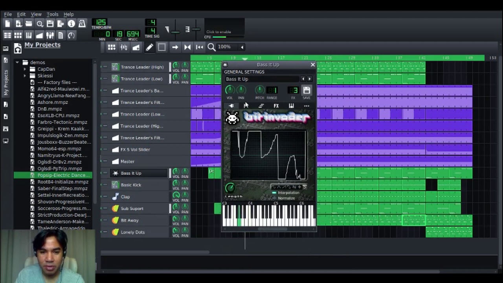Select the draw mode pencil tool
This screenshot has height=283, width=503.
point(149,47)
